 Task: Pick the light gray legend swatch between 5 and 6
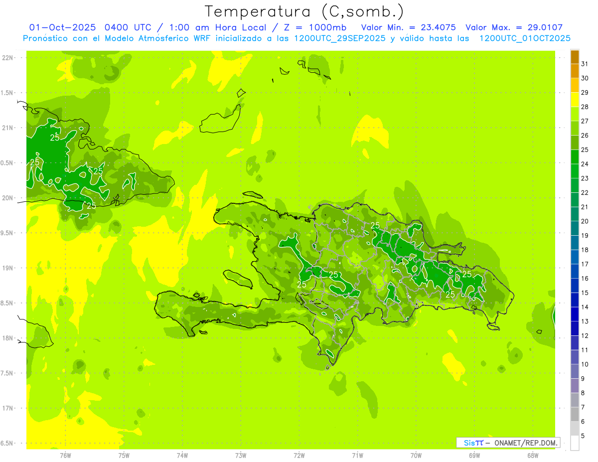click(575, 429)
